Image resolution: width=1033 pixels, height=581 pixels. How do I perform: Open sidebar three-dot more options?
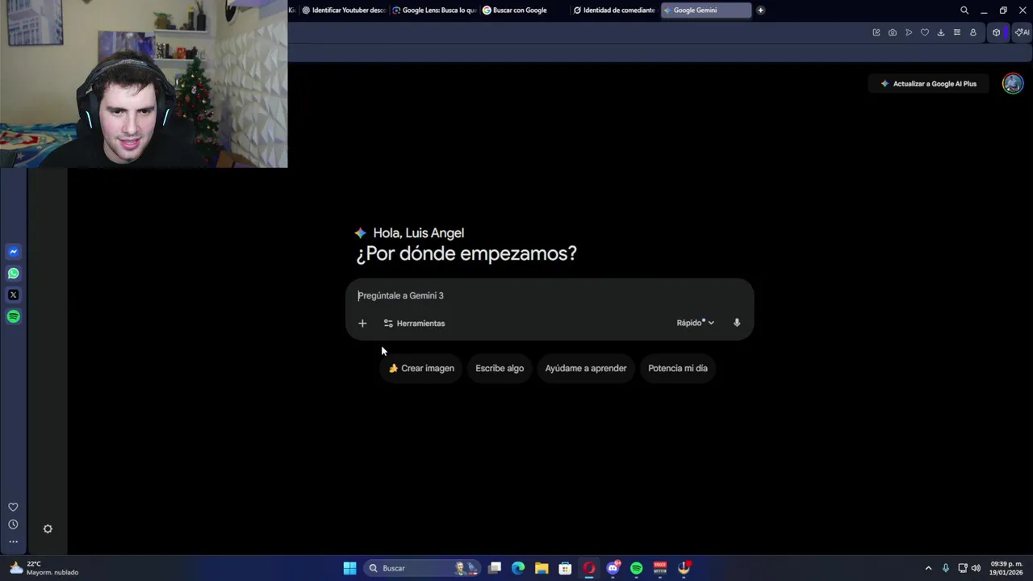pos(13,542)
